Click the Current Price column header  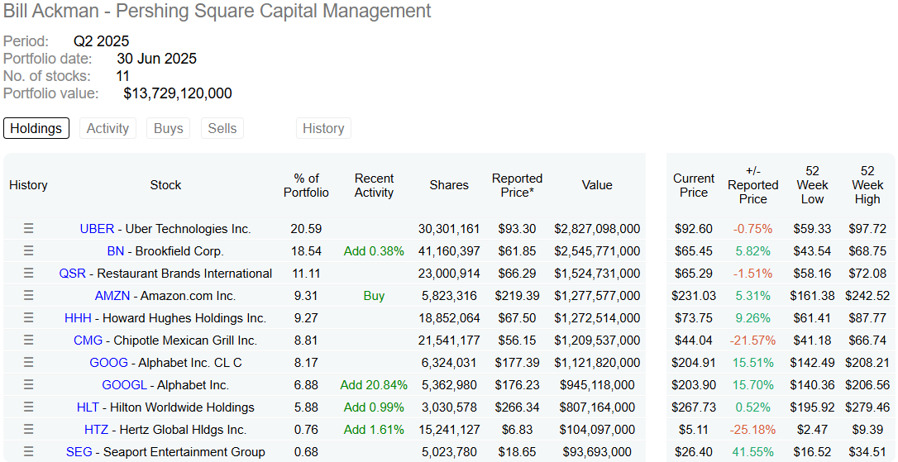coord(694,185)
